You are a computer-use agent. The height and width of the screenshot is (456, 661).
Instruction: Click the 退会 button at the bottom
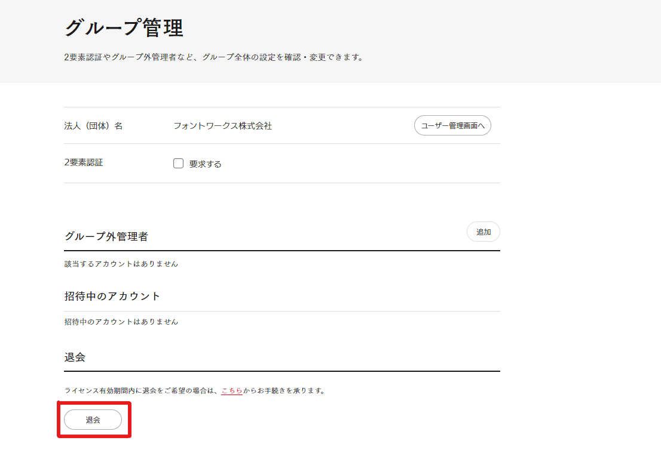[93, 420]
